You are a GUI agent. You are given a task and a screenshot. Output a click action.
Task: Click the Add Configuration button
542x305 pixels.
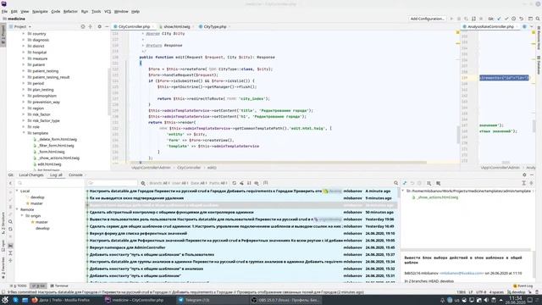(427, 19)
